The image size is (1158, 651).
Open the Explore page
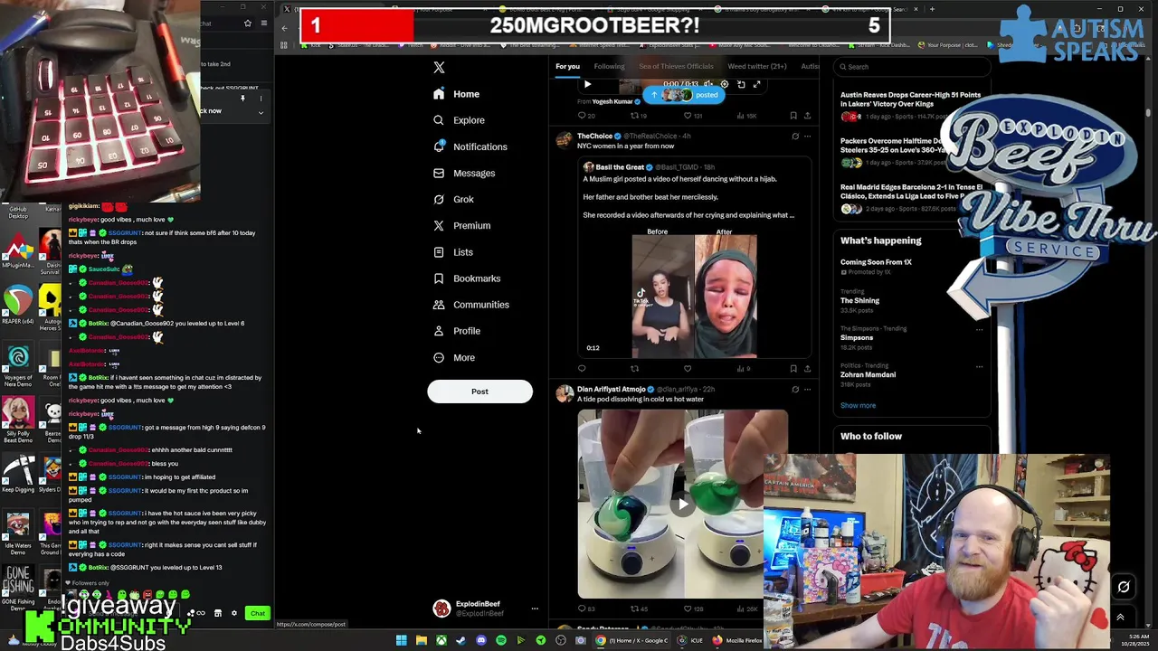coord(459,120)
